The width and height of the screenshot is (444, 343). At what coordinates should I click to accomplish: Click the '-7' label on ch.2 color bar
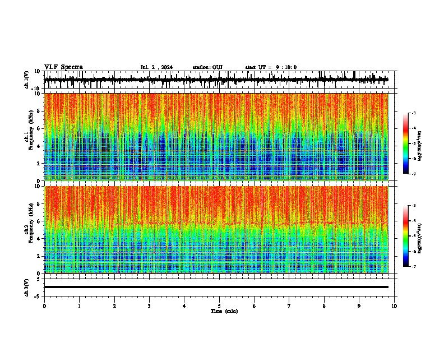413,267
